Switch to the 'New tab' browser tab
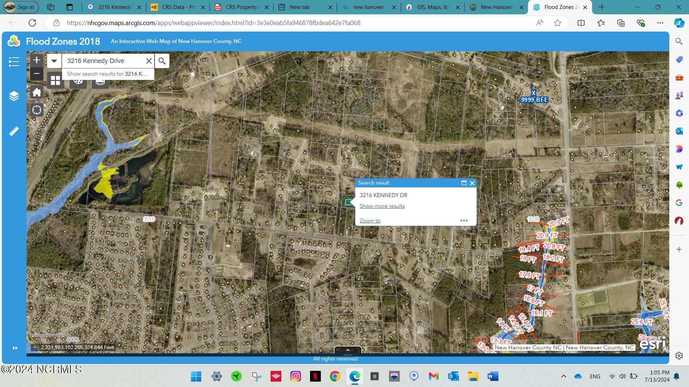 [305, 7]
